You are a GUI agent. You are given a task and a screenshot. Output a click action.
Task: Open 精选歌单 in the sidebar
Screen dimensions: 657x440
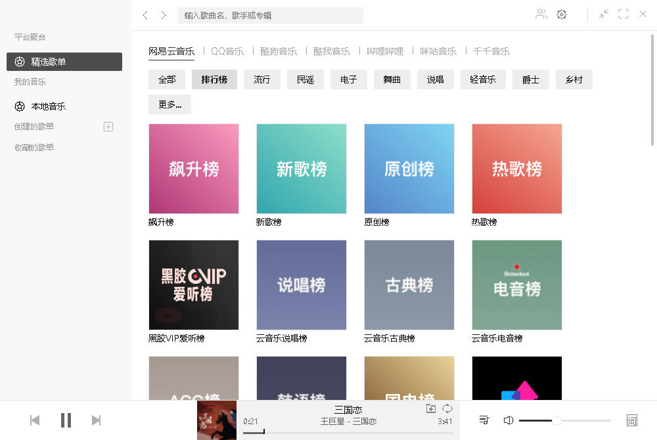coord(64,62)
